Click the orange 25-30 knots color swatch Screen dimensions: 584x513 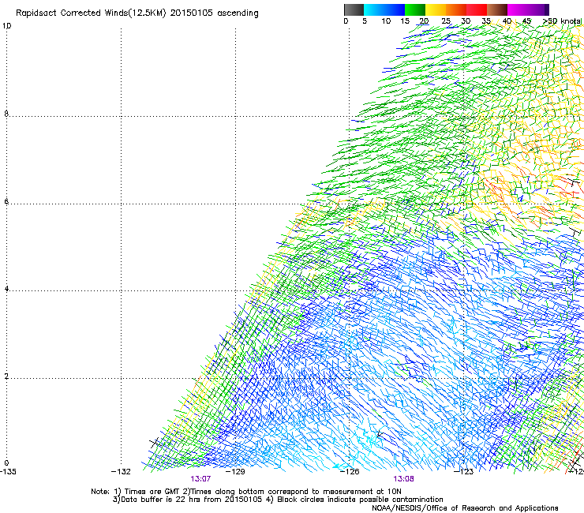(456, 9)
